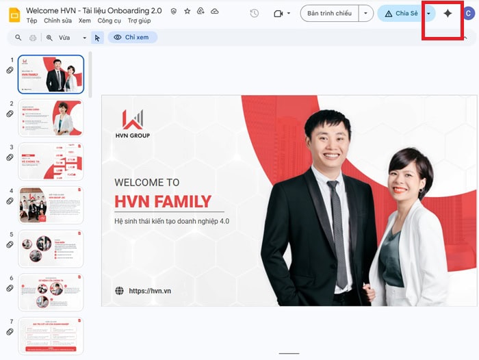The height and width of the screenshot is (360, 479).
Task: Select slide 6 thumbnail
Action: [x=51, y=292]
